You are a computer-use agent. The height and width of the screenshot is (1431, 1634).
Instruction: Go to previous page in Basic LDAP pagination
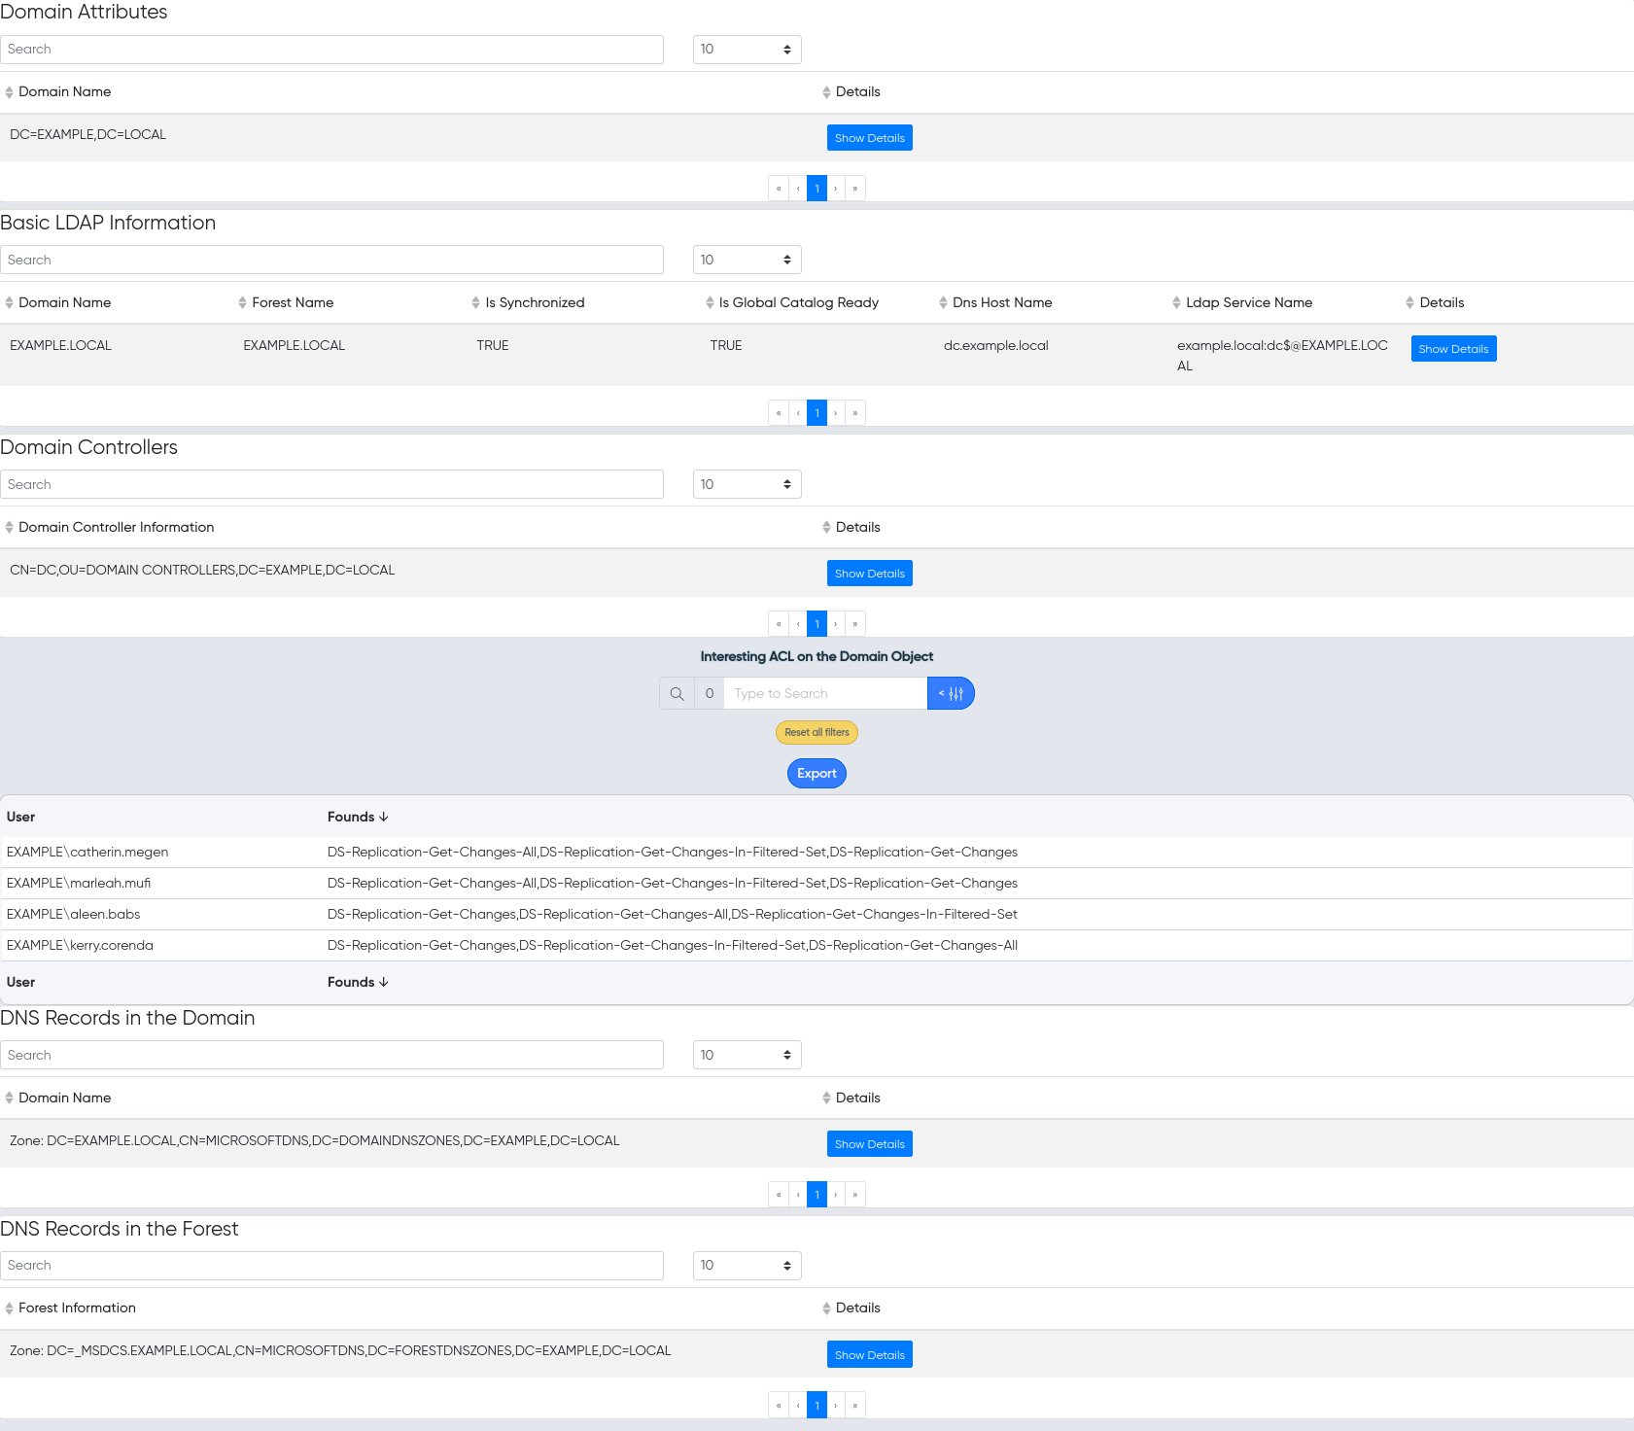798,413
